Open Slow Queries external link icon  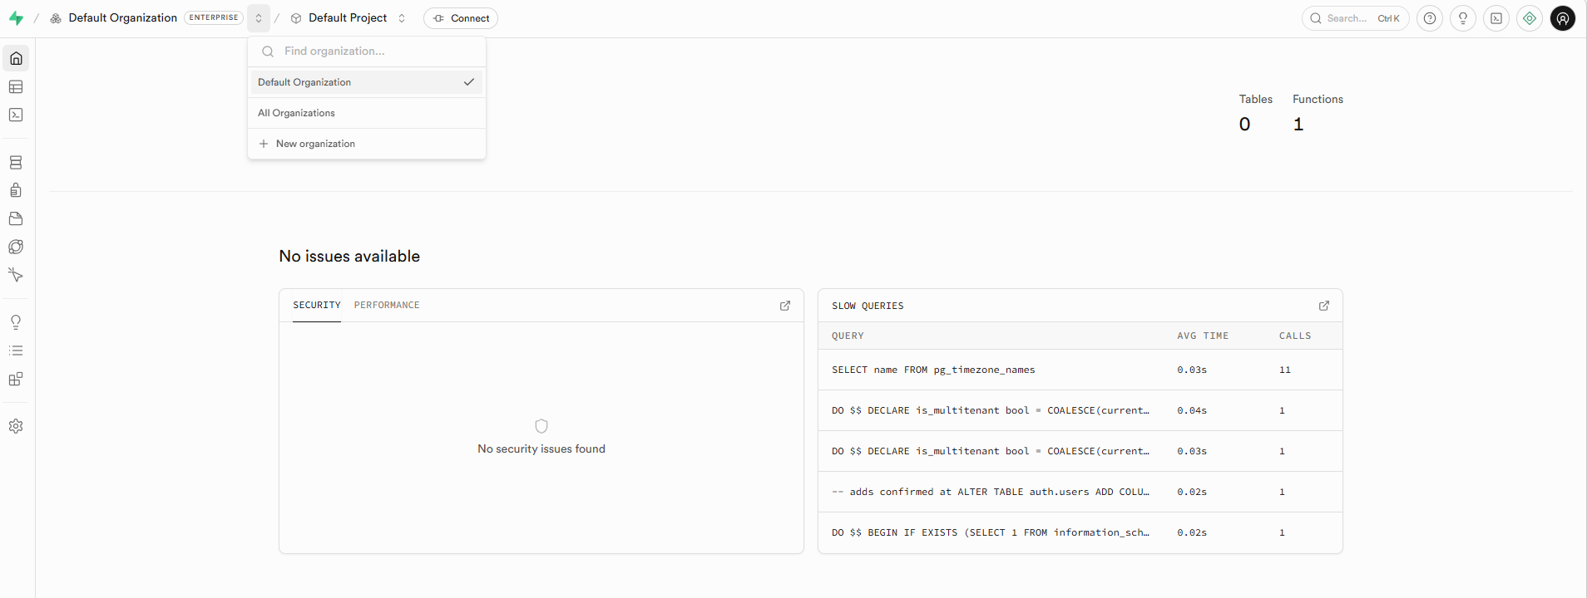pos(1324,306)
